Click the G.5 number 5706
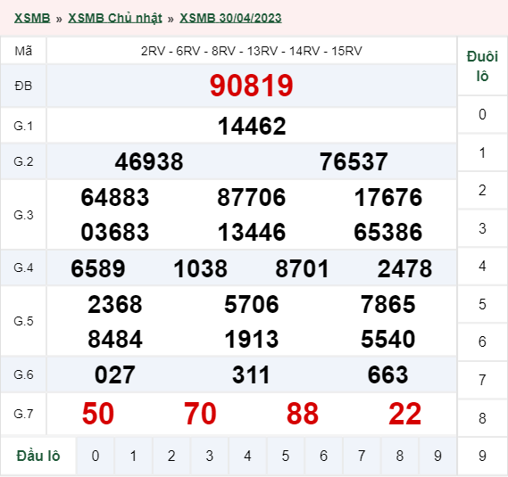Screen dimensions: 508x477 [252, 305]
